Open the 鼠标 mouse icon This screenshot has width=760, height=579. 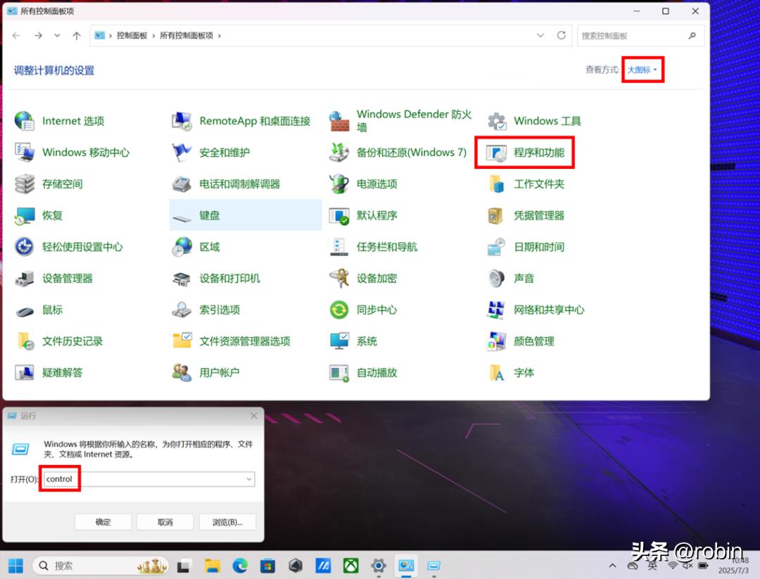point(24,311)
